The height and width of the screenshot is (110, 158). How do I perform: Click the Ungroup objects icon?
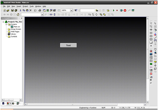click(x=104, y=15)
